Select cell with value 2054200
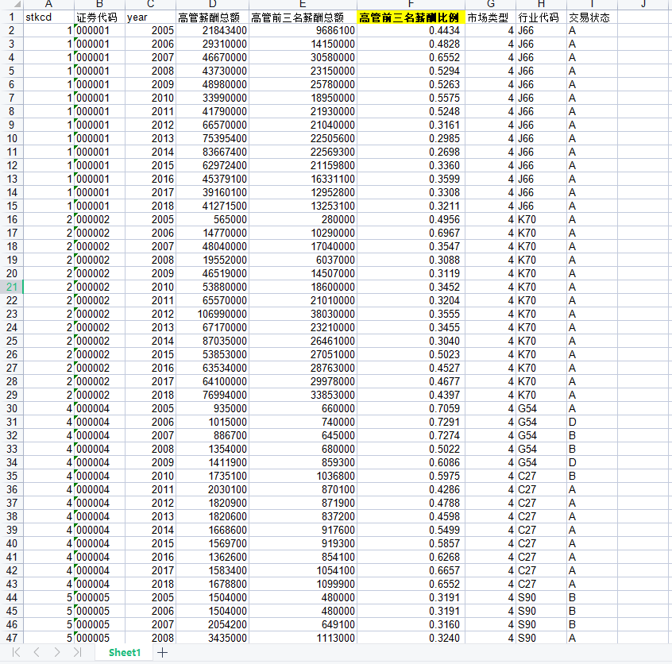The width and height of the screenshot is (672, 664). [x=213, y=624]
